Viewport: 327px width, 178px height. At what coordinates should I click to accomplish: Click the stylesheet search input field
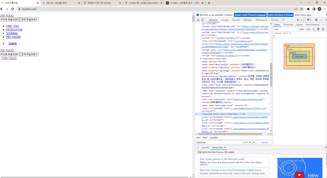(219, 142)
